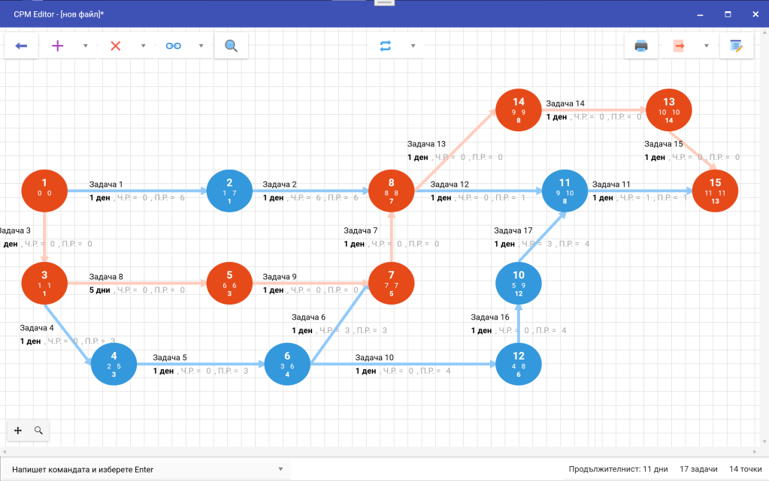Viewport: 769px width, 481px height.
Task: Expand the dropdown arrow next to add icon
Action: (x=85, y=46)
